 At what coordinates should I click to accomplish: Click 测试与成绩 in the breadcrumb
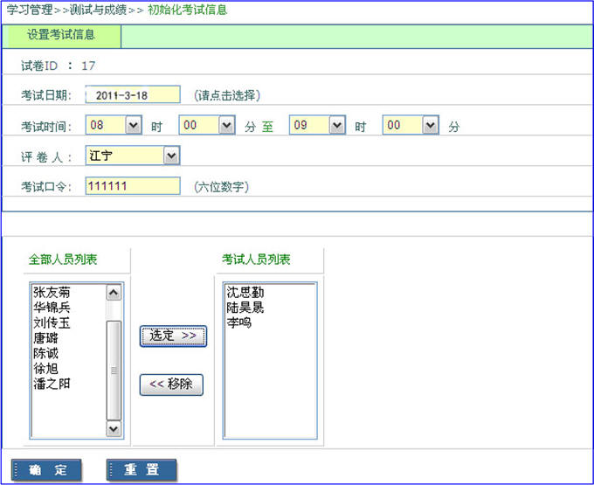(x=98, y=10)
